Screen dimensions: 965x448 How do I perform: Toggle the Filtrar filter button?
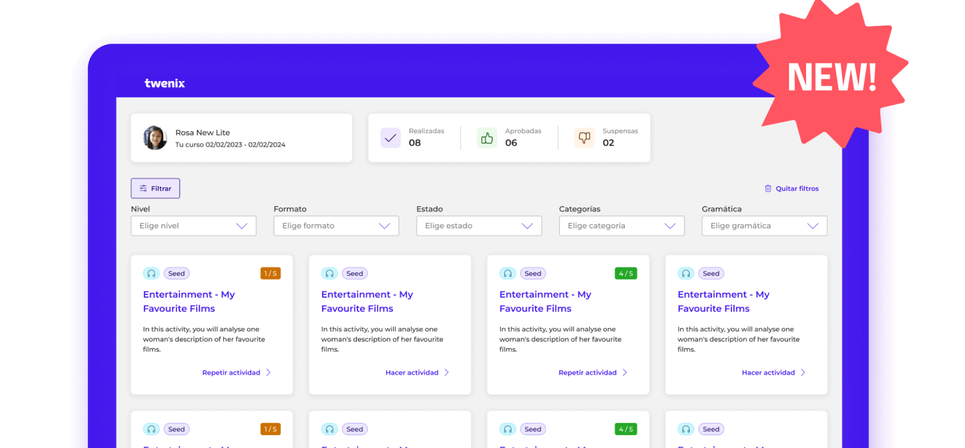(x=155, y=188)
